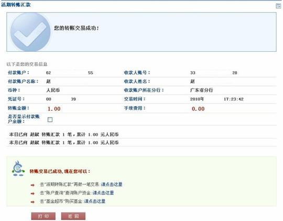Click the transaction time 17:23:42
The image size is (283, 221).
(234, 99)
